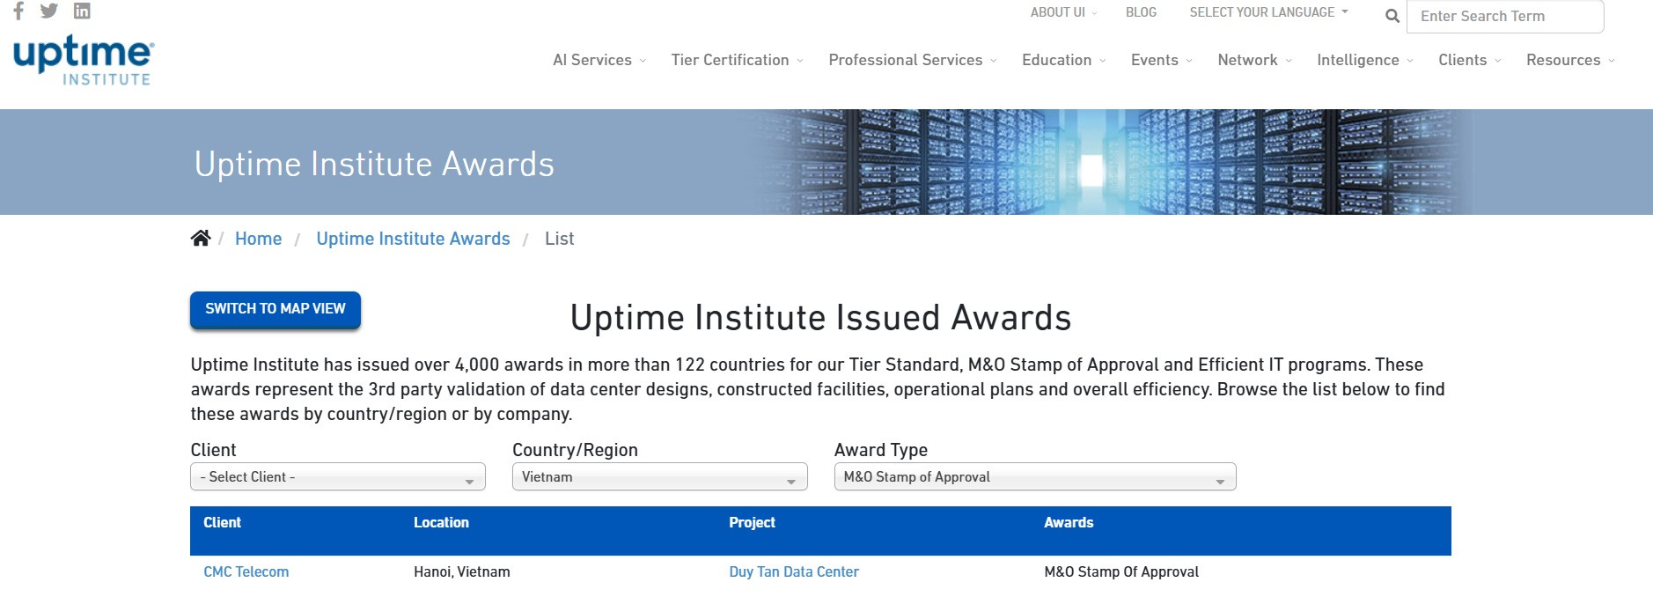1653x597 pixels.
Task: Open the Country/Region dropdown showing Vietnam
Action: click(659, 477)
